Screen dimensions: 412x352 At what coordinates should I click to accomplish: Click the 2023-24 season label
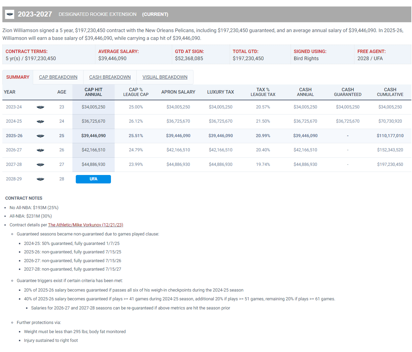click(14, 107)
